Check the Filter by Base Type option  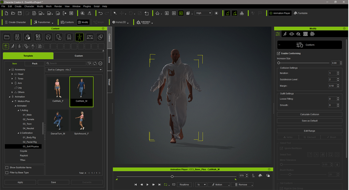7,173
